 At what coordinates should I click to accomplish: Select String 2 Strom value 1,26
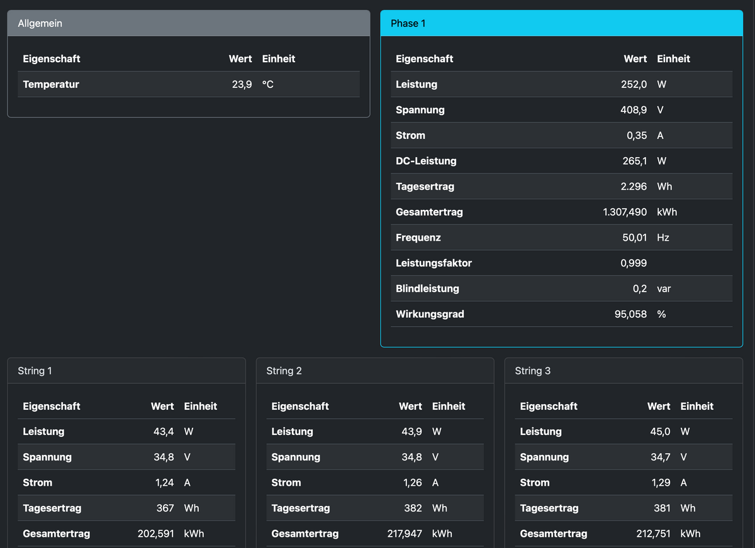[x=412, y=483]
